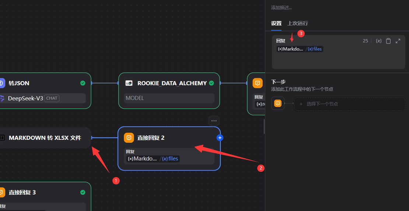Viewport: 409px width, 211px height.
Task: Open the three-dots menu above 直接回复 2
Action: [214, 121]
